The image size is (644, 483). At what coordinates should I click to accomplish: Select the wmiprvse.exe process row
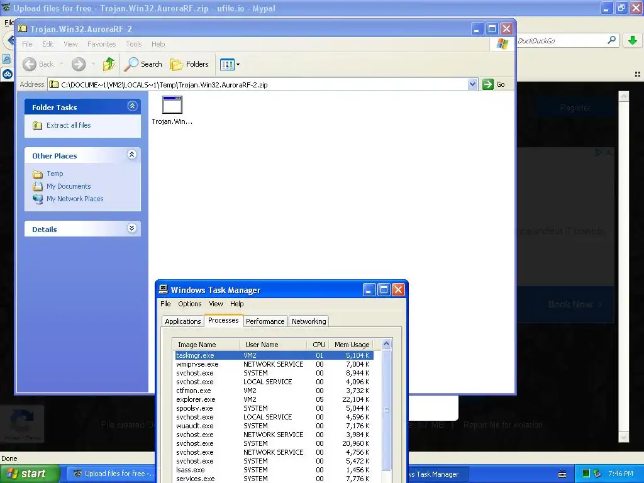[x=274, y=364]
